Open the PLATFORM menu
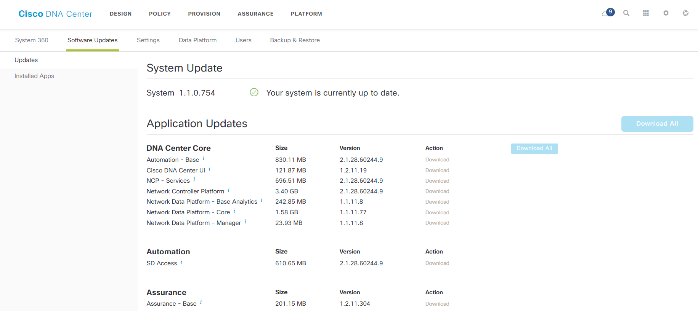Image resolution: width=698 pixels, height=311 pixels. [306, 14]
